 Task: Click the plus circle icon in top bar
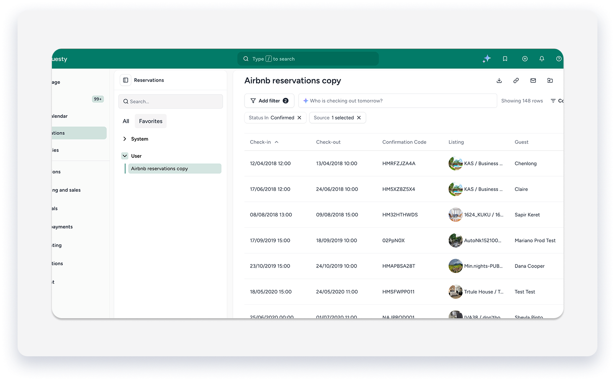point(525,59)
